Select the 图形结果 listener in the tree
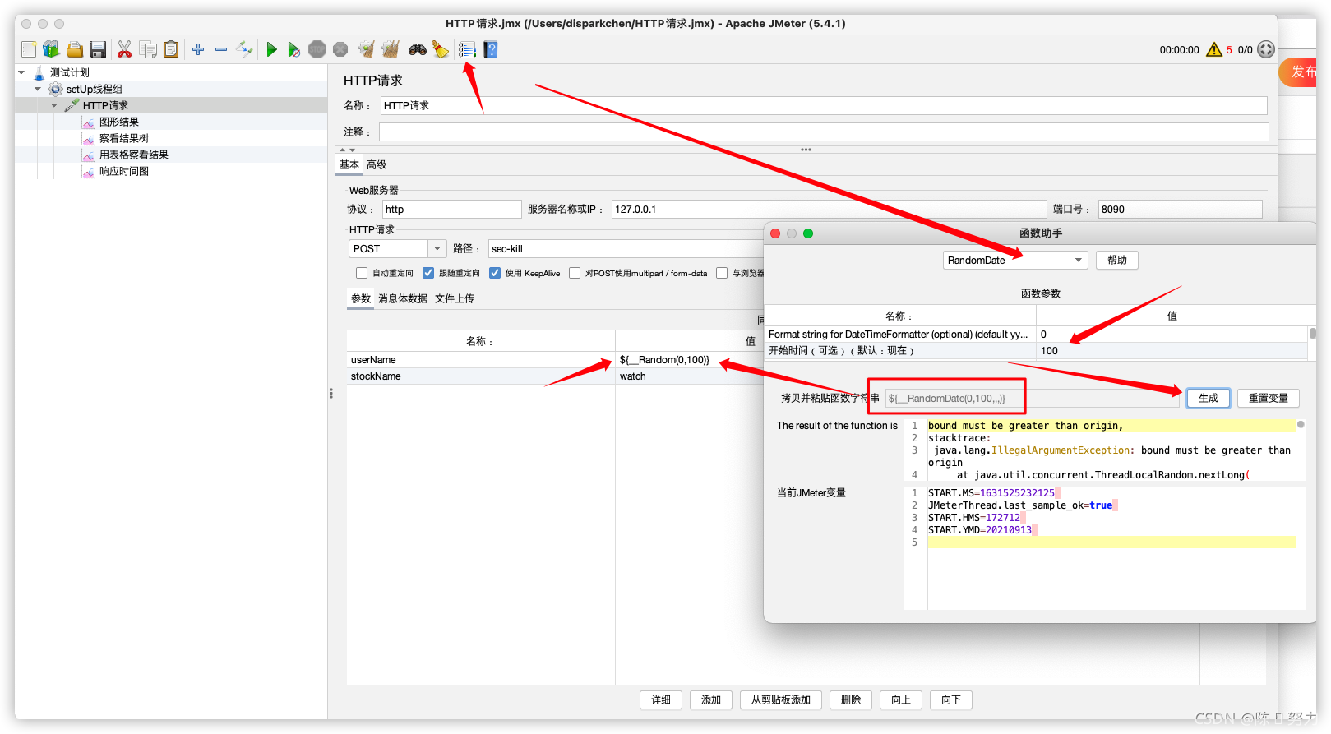Image resolution: width=1331 pixels, height=734 pixels. 118,122
